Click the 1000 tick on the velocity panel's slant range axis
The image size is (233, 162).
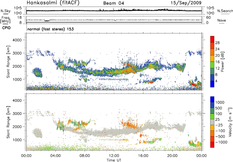tap(17, 140)
